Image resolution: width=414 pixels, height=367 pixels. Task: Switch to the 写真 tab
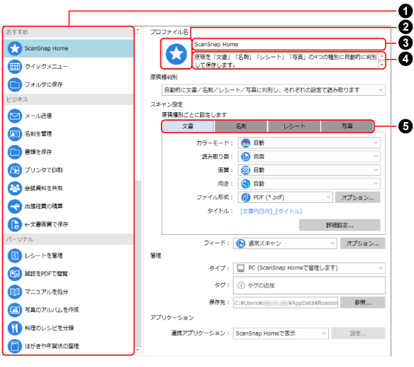click(x=347, y=126)
